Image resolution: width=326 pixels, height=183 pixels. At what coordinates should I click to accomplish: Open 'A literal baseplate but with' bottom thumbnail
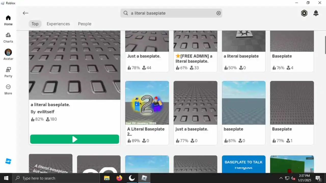[x=51, y=163]
